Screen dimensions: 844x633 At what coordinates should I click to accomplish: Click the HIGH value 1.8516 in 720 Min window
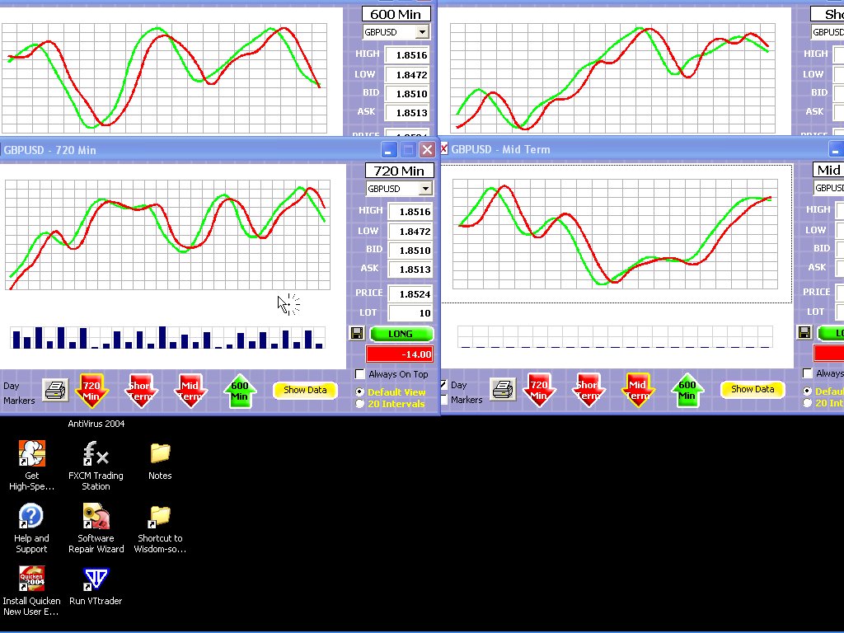410,212
